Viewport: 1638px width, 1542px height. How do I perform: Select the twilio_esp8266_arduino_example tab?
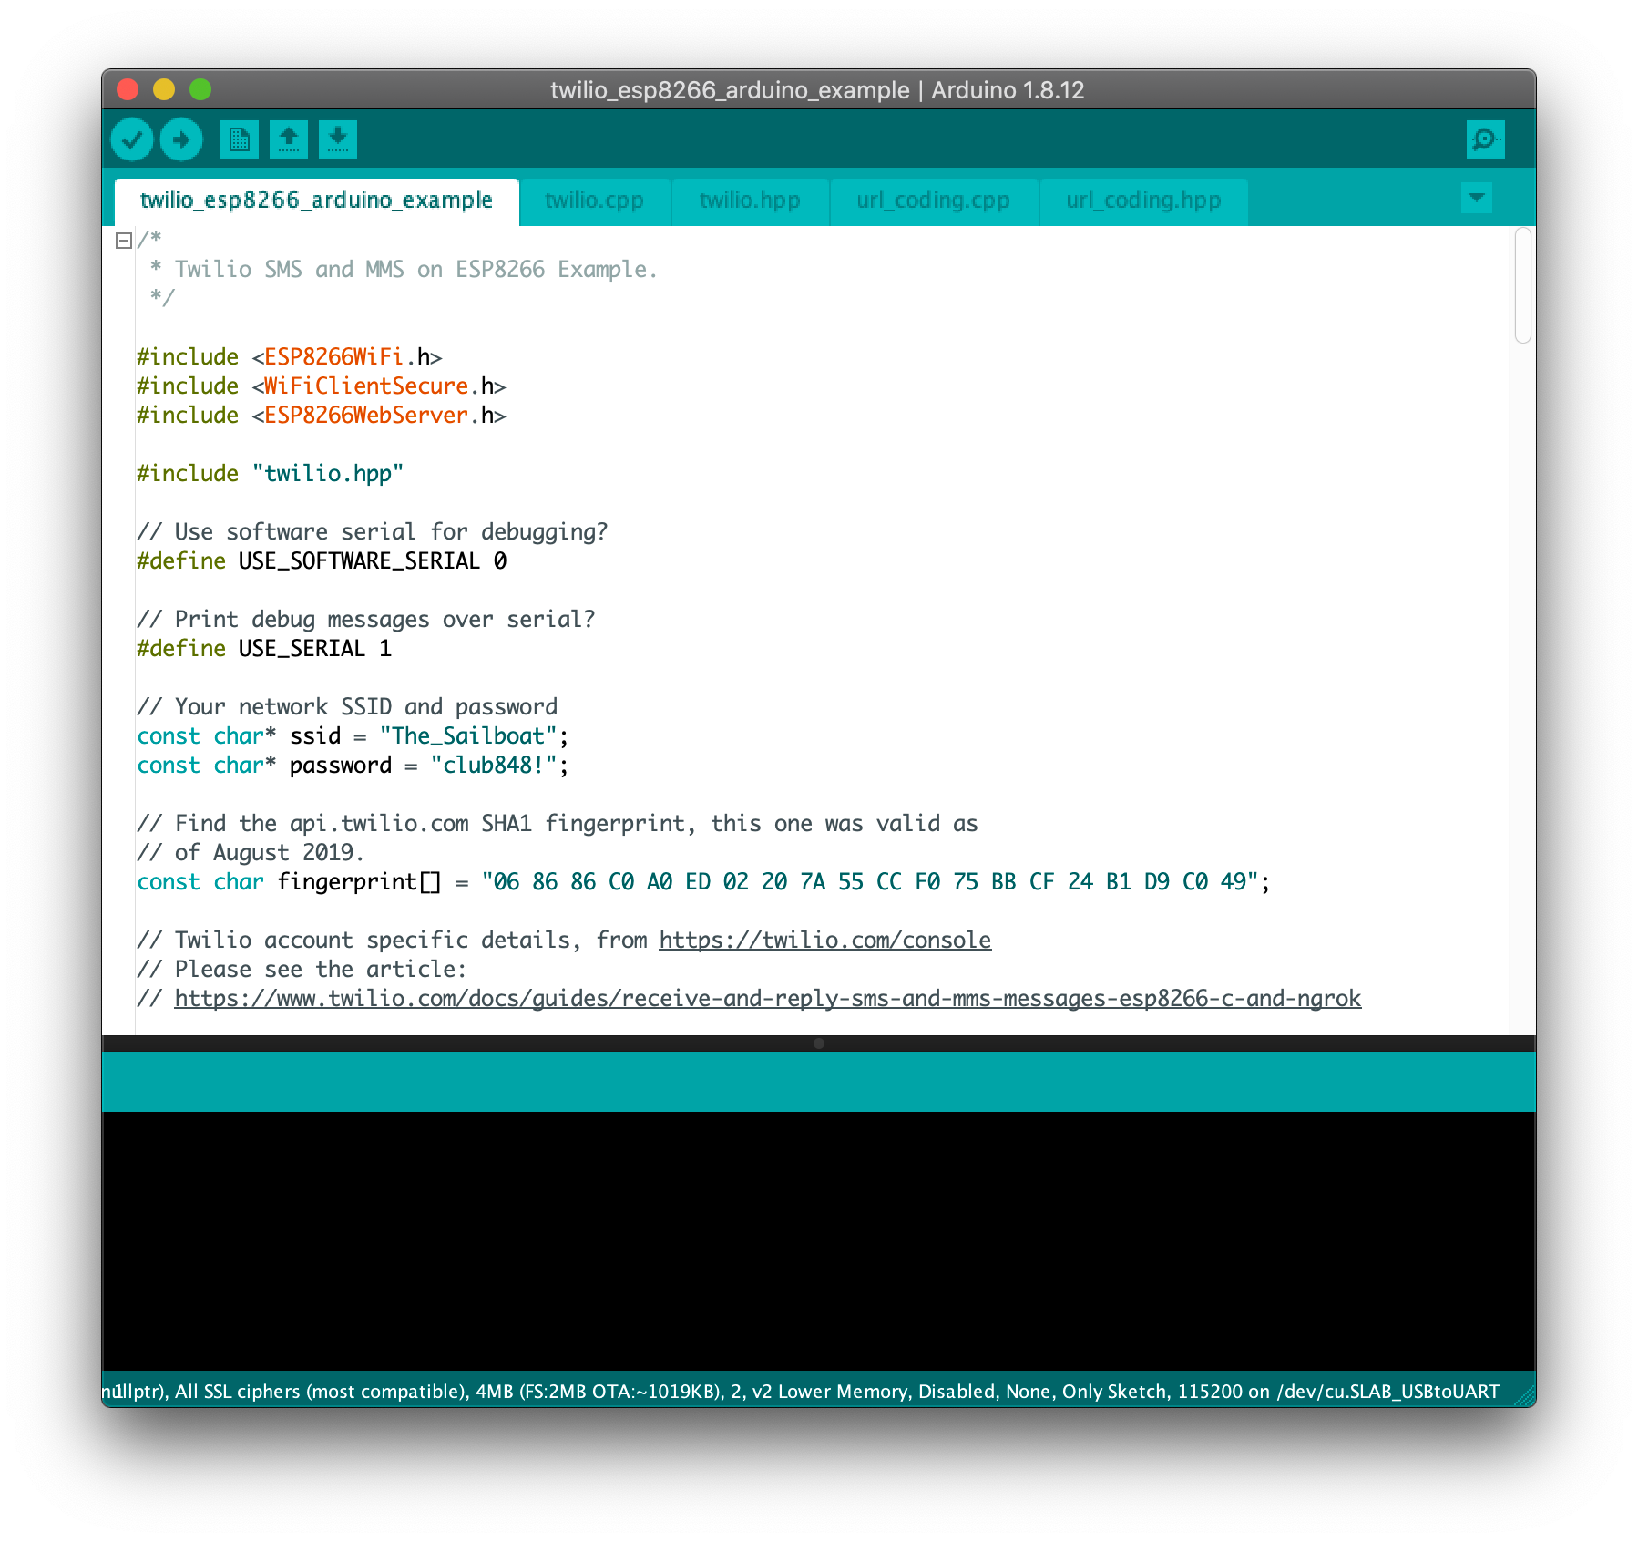316,200
